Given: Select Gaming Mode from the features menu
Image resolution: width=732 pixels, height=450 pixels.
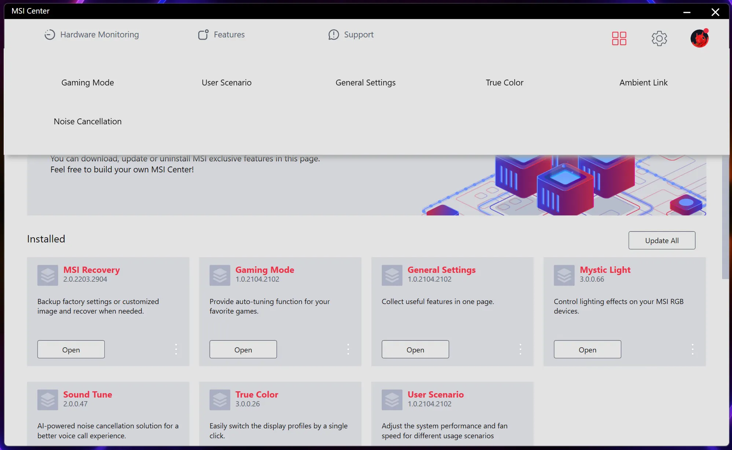Looking at the screenshot, I should pos(88,83).
